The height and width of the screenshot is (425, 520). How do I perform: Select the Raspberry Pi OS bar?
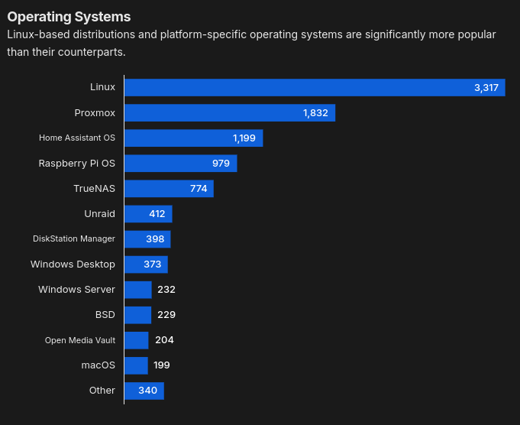click(180, 164)
